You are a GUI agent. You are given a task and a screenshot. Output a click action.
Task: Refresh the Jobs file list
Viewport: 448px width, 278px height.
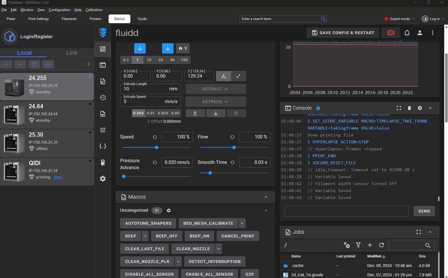coord(382,245)
